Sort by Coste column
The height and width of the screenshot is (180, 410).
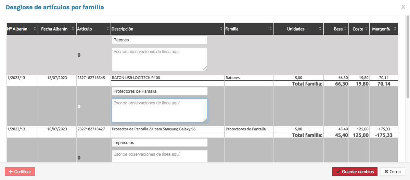pyautogui.click(x=367, y=29)
